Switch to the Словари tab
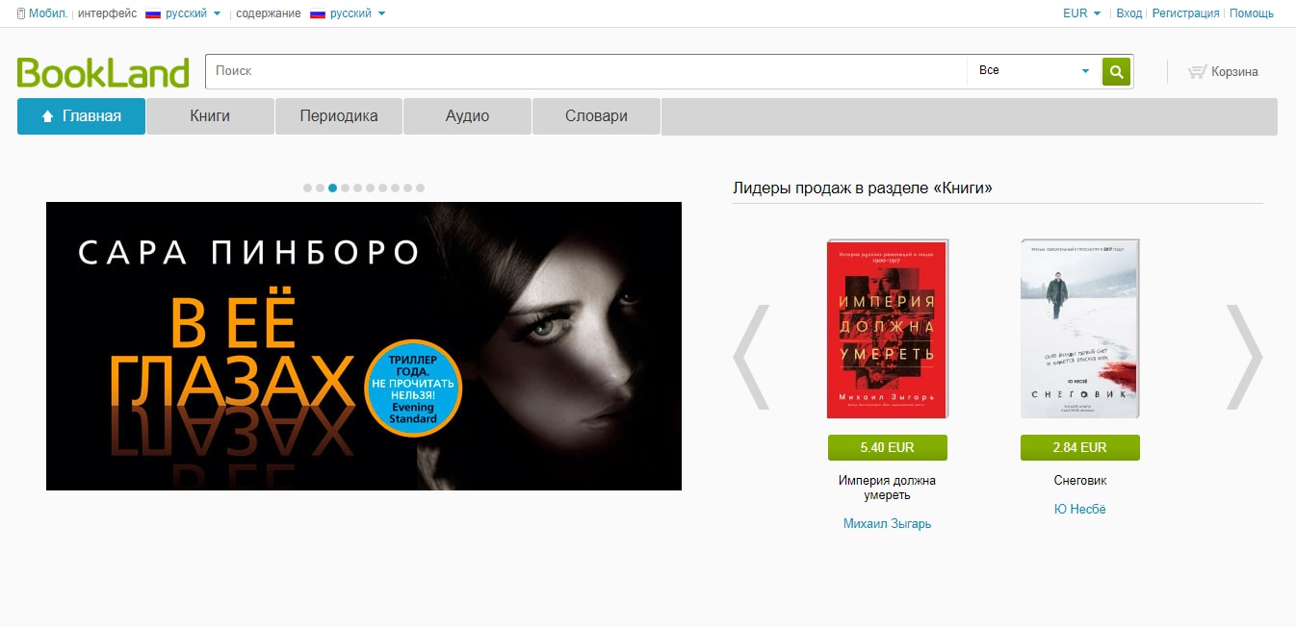This screenshot has width=1296, height=627. [x=596, y=116]
